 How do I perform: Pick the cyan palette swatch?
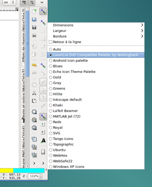(x=29, y=170)
